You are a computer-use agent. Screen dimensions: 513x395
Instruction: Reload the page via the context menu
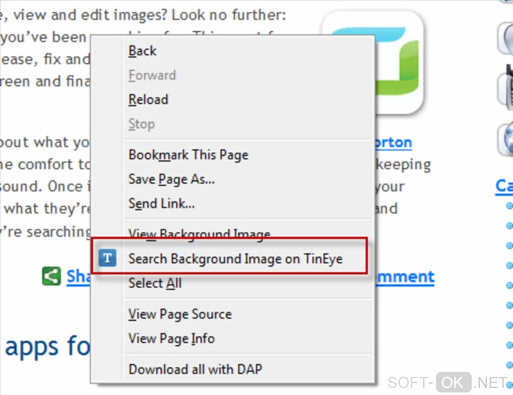click(148, 100)
